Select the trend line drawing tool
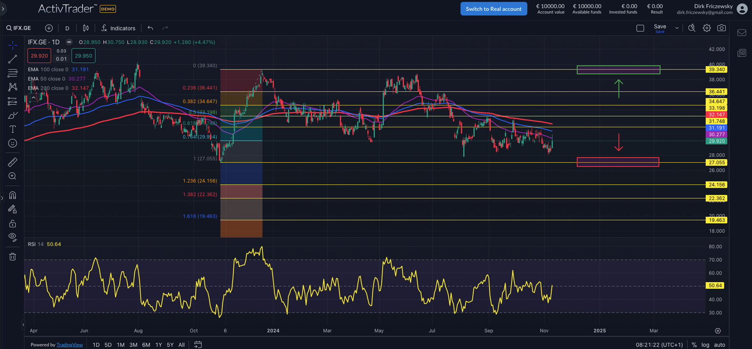Image resolution: width=752 pixels, height=349 pixels. 13,59
